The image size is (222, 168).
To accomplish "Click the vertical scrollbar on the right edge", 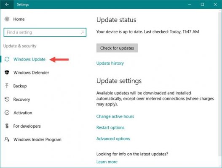I will [220, 85].
